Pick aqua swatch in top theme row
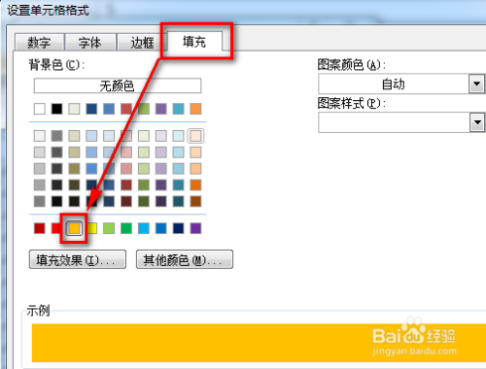 tap(178, 109)
